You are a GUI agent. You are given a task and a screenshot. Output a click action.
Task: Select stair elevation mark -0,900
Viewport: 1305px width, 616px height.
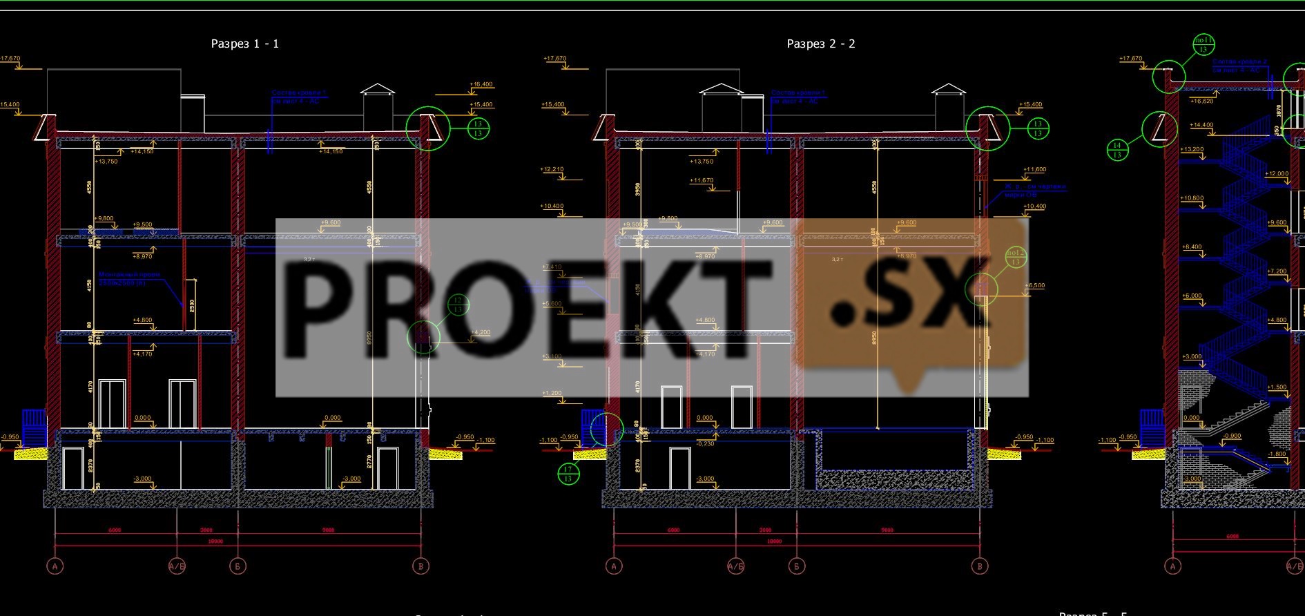(1232, 436)
